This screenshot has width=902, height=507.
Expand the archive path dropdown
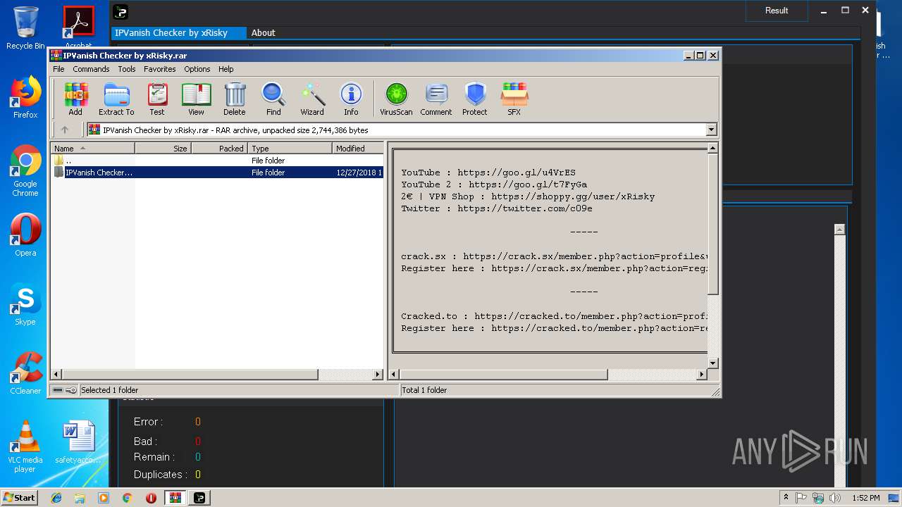pyautogui.click(x=711, y=130)
